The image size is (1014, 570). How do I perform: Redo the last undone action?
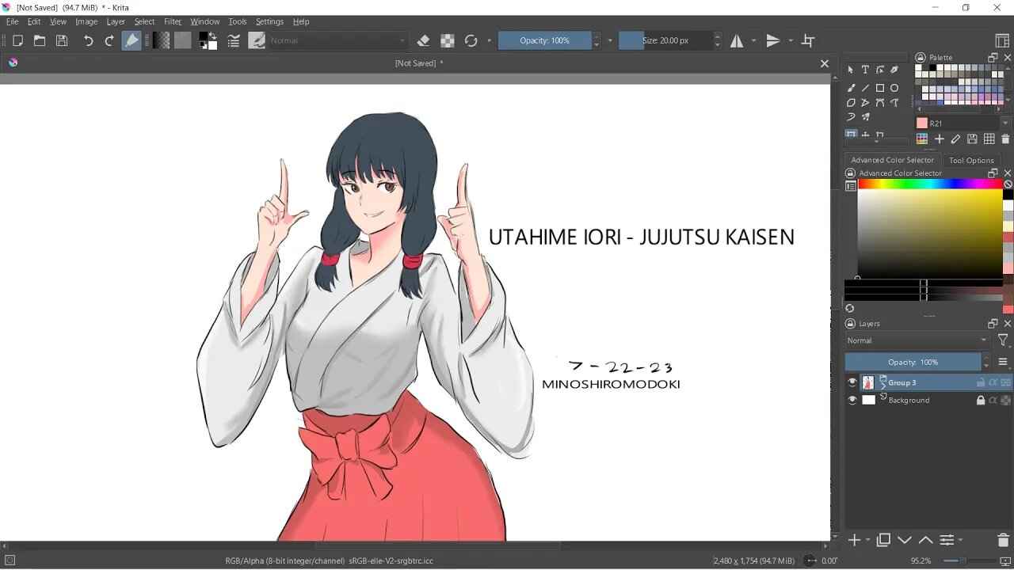[x=109, y=40]
